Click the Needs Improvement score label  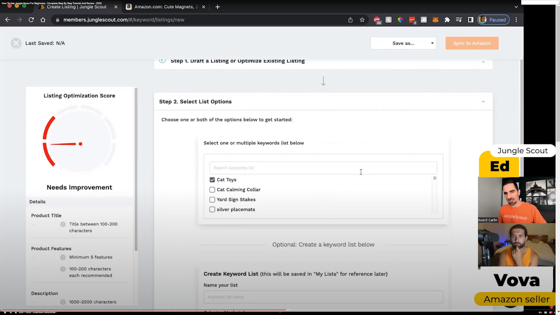point(79,188)
